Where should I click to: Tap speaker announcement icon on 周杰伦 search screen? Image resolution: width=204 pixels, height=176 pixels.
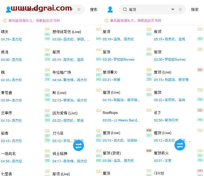(x=5, y=20)
